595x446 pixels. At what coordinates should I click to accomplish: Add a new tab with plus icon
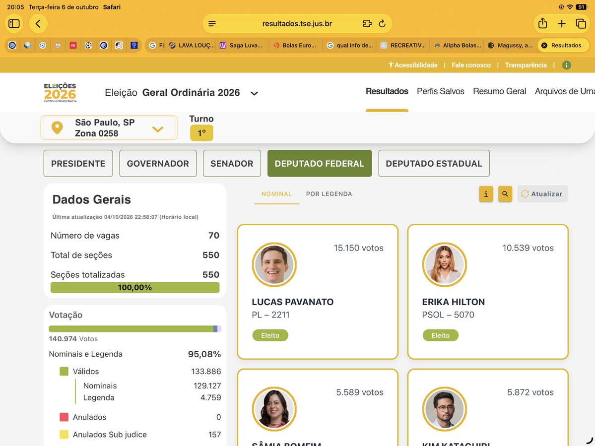[x=562, y=23]
